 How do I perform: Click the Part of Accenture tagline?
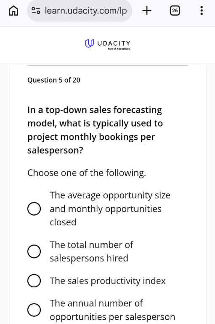(119, 49)
